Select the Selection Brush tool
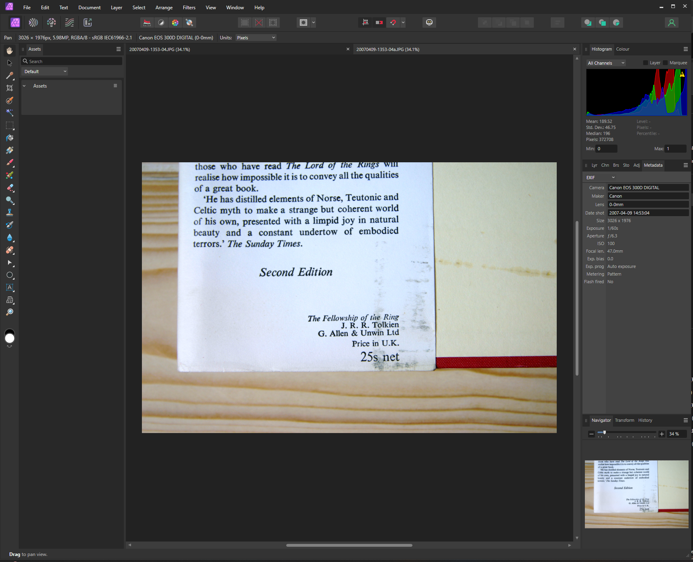 [x=10, y=100]
